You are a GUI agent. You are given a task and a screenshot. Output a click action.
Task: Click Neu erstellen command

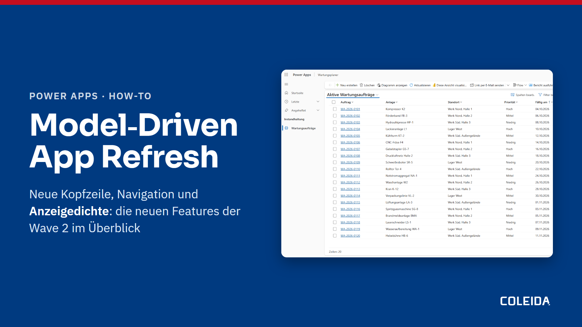pos(346,85)
